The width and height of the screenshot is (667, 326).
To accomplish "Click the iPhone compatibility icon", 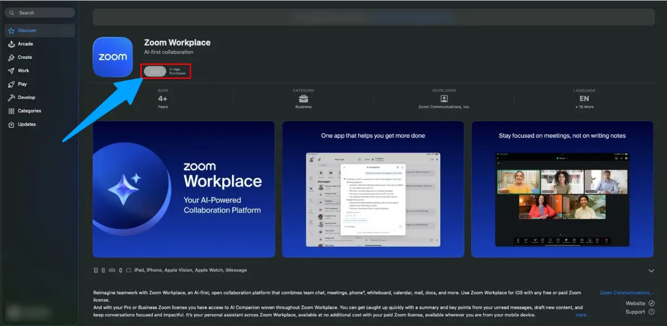I will pos(103,270).
